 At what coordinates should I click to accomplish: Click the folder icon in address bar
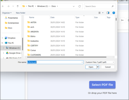[24, 6]
